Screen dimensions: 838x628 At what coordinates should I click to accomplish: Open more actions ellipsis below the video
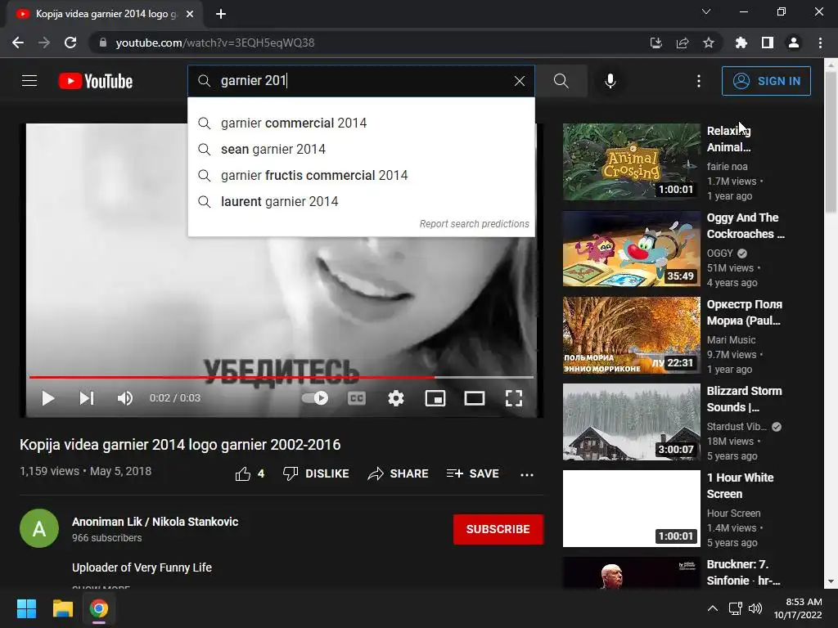coord(527,474)
